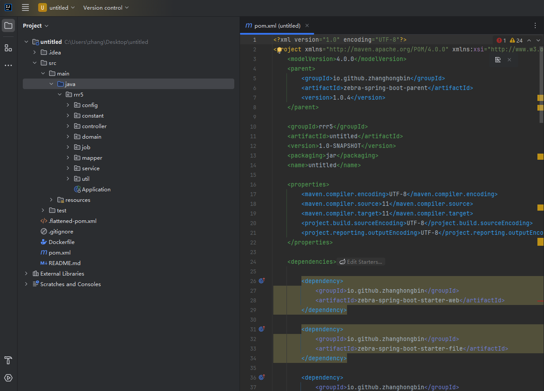Image resolution: width=544 pixels, height=391 pixels.
Task: Click gutter icon on line 26
Action: click(x=262, y=281)
